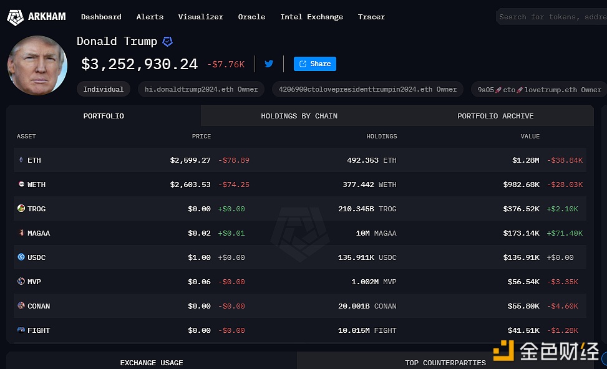Click the $1.28M ETH value
The image size is (607, 369).
pyautogui.click(x=526, y=160)
